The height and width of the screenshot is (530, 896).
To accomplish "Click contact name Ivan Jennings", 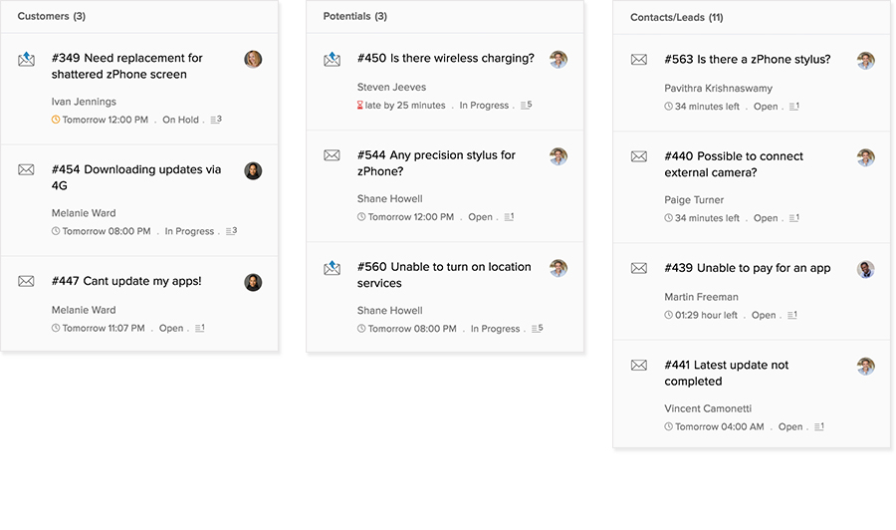I will point(84,102).
